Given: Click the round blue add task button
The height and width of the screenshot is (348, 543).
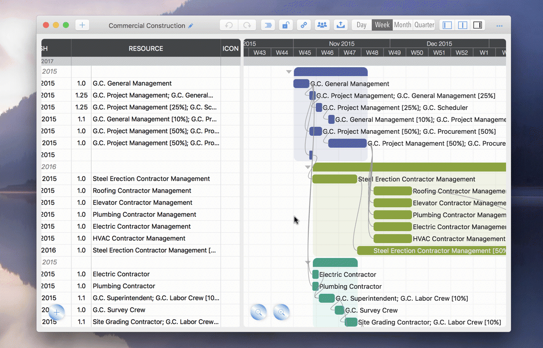Looking at the screenshot, I should pyautogui.click(x=56, y=312).
